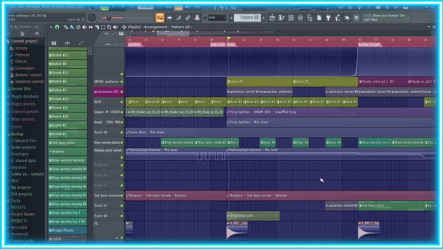Mute Track 48 LED
Viewport: 443px width, 249px height.
(x=121, y=216)
